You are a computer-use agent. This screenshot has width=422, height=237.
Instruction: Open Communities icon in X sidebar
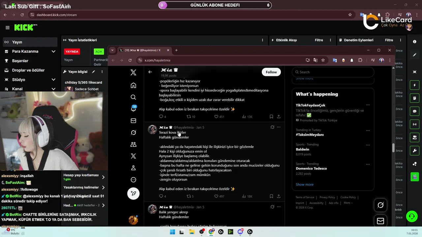coord(133,144)
